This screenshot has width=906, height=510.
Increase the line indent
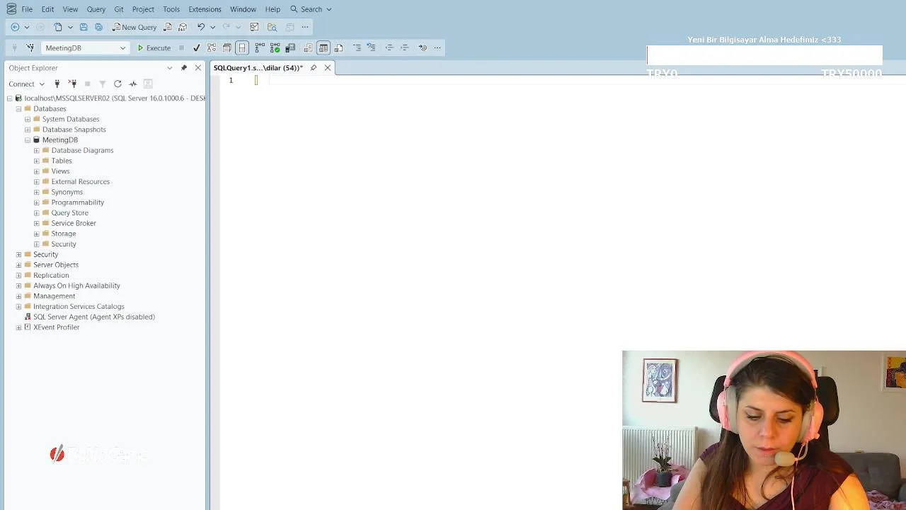(x=405, y=47)
